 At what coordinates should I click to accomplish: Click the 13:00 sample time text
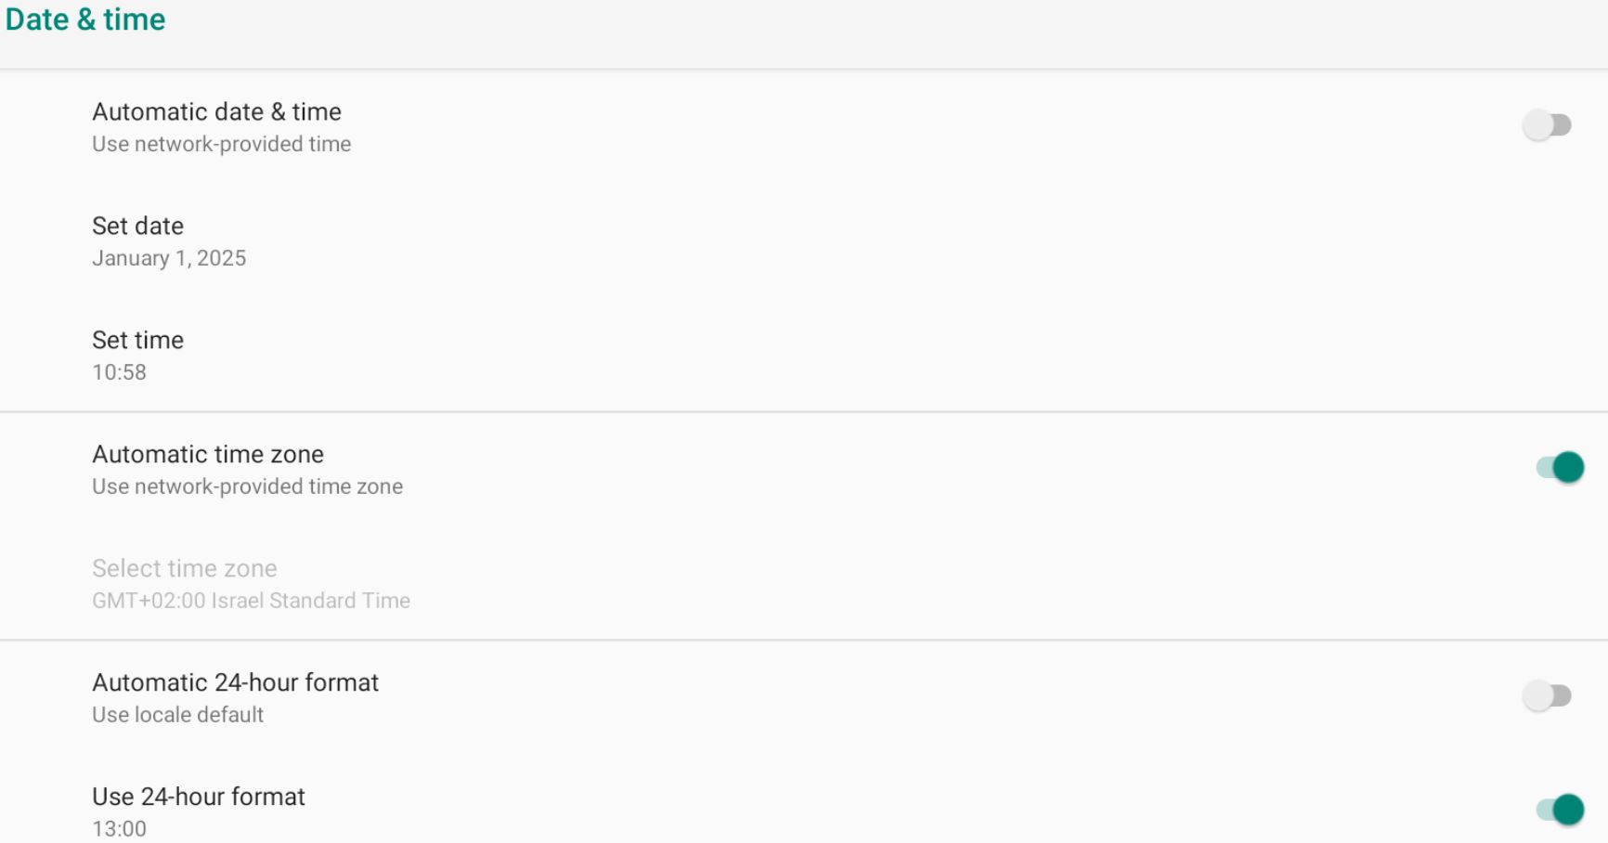119,829
